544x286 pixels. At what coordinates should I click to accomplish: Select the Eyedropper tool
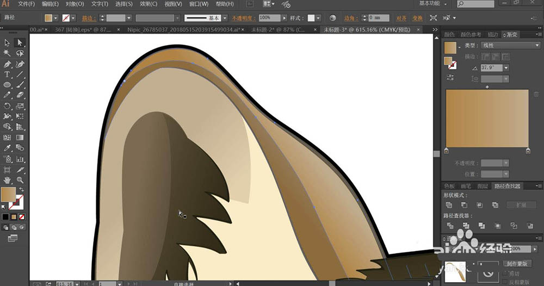coord(7,148)
